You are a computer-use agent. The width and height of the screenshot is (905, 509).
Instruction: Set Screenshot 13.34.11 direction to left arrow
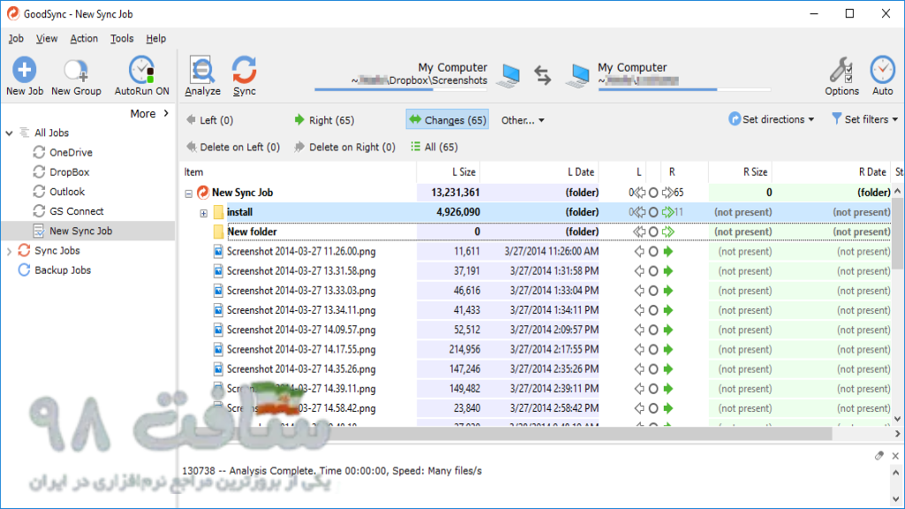(x=639, y=310)
